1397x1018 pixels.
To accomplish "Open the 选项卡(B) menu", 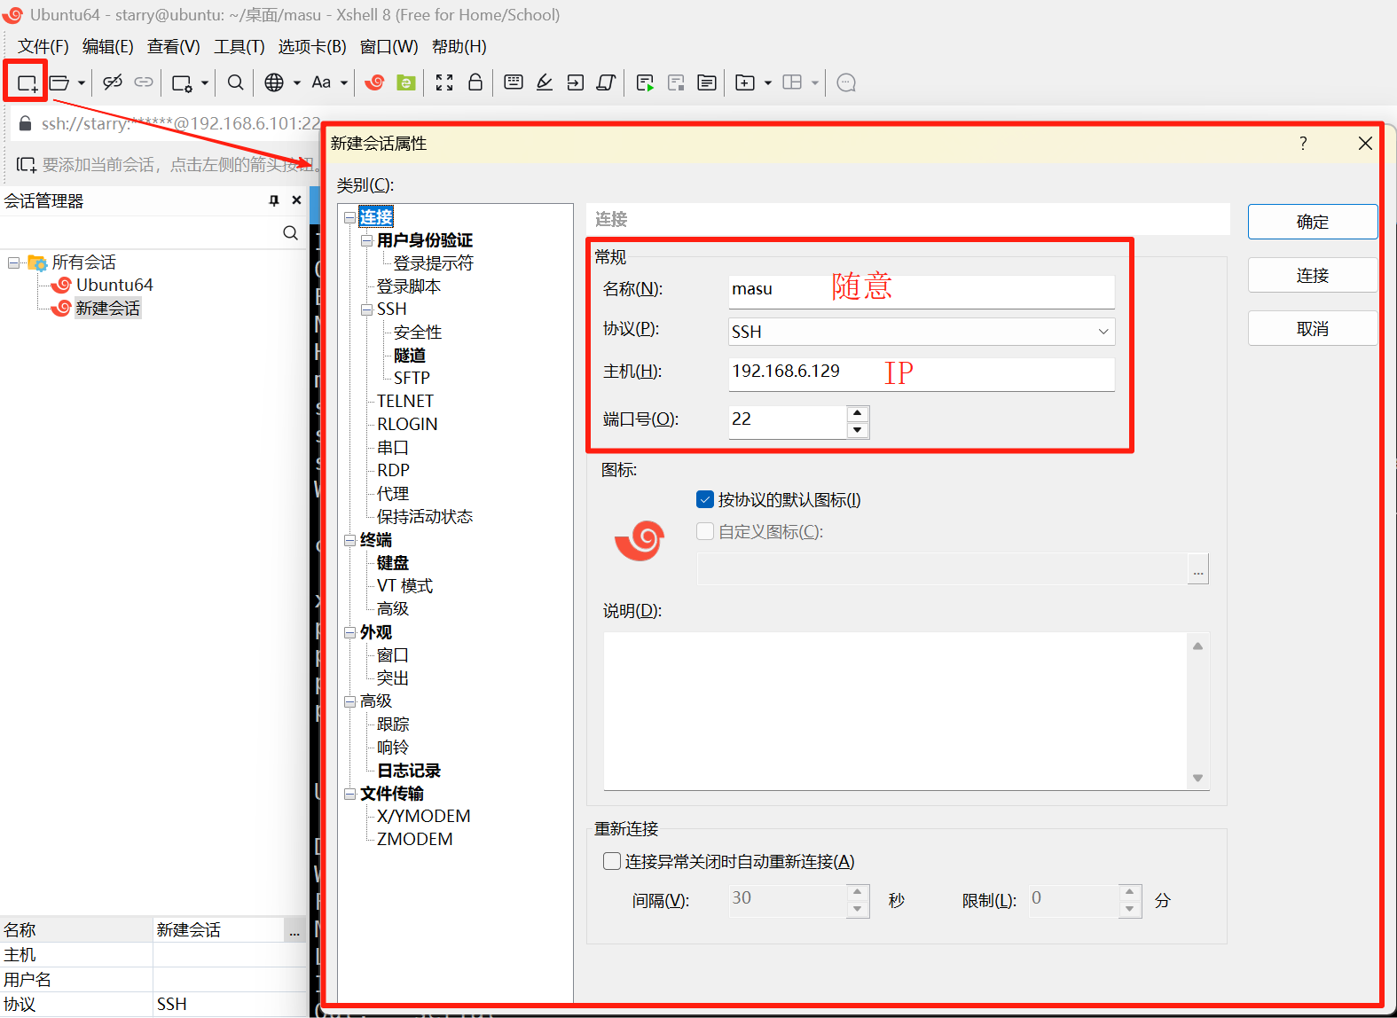I will point(312,47).
